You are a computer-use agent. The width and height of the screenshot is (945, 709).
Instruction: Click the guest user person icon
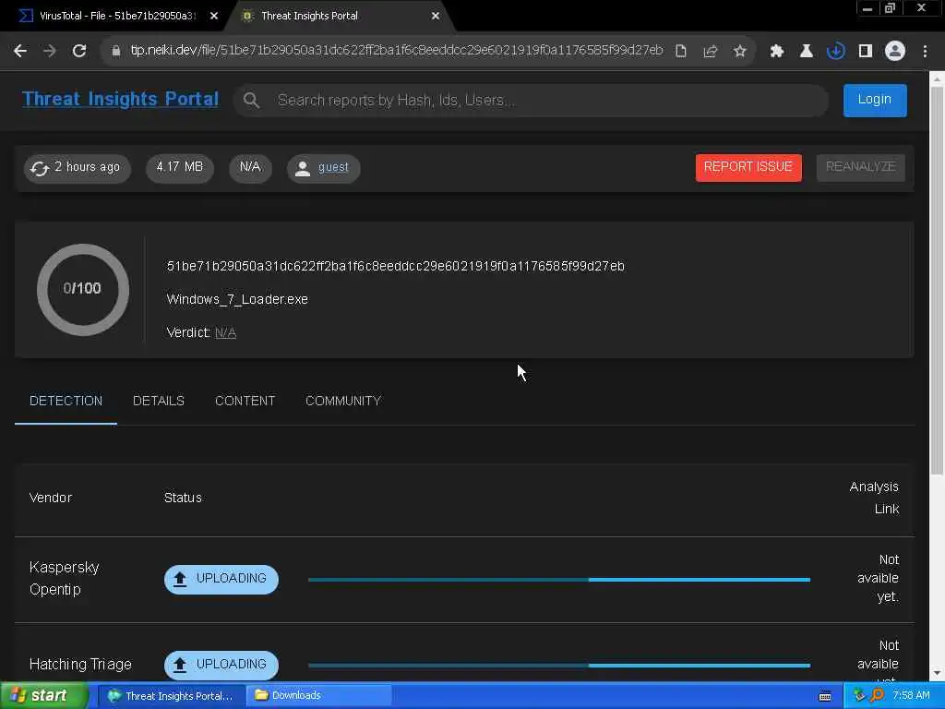pyautogui.click(x=303, y=168)
